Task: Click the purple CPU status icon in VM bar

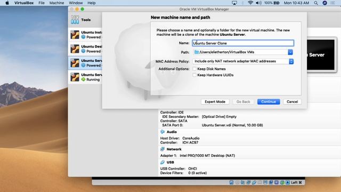Action: pyautogui.click(x=277, y=182)
